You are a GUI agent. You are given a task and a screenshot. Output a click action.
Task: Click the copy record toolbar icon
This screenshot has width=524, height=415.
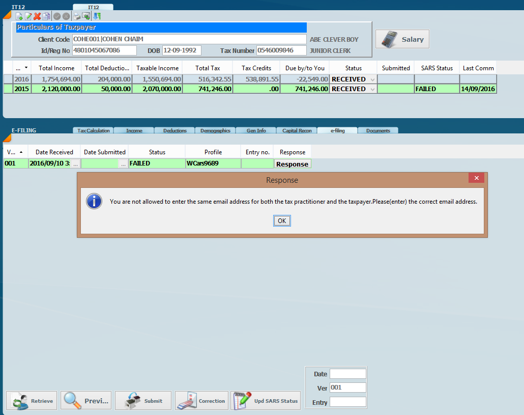tap(46, 16)
